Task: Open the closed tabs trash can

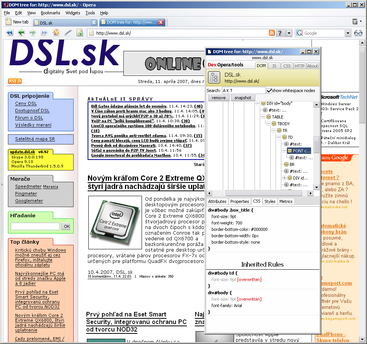Action: (355, 22)
